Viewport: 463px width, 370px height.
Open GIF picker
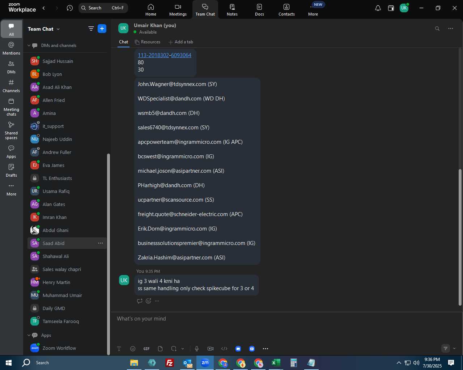(146, 349)
